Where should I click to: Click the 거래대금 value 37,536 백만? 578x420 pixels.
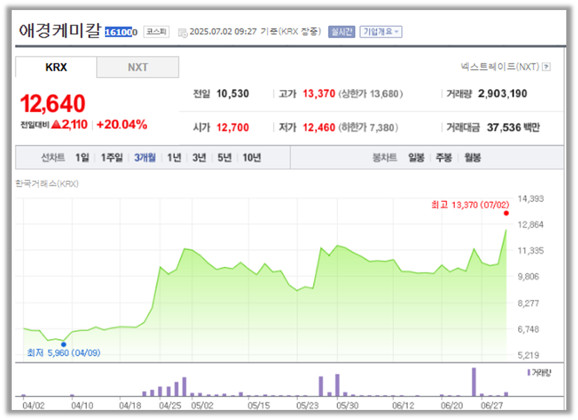point(513,128)
